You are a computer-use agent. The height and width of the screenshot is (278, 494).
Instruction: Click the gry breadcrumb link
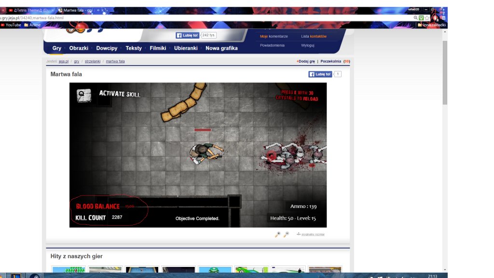pos(77,61)
